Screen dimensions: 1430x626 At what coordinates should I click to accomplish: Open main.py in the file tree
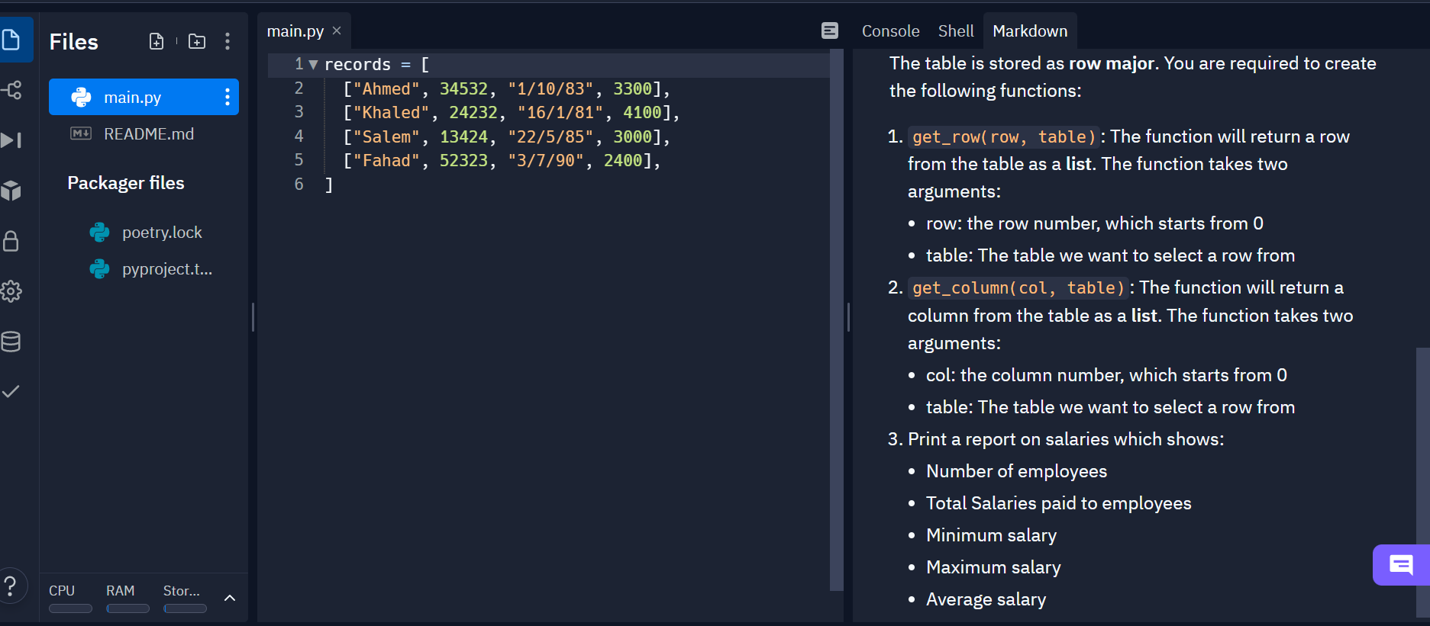click(x=144, y=97)
